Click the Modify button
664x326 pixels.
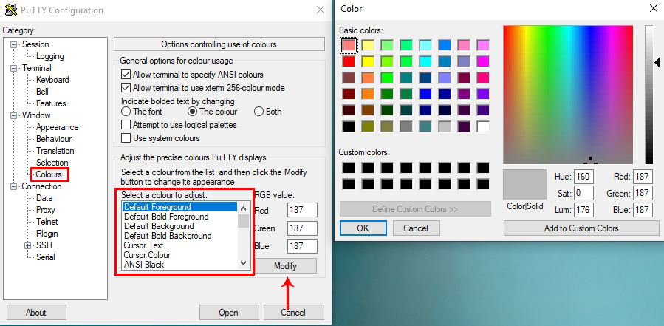coord(285,266)
